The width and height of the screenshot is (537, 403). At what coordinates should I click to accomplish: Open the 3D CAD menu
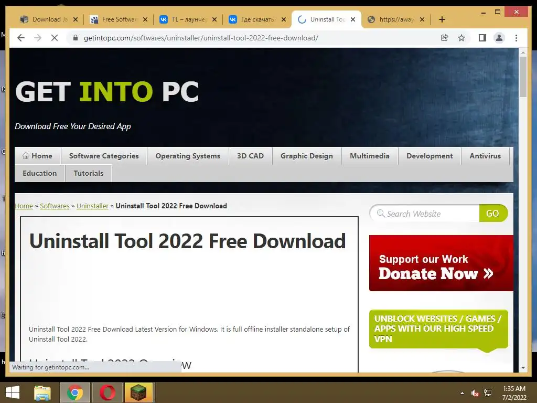tap(250, 156)
